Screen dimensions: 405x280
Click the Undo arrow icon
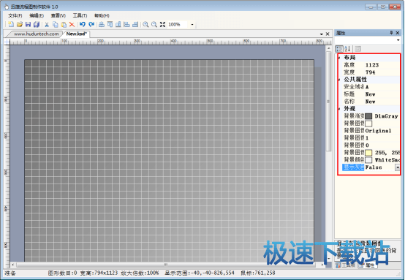pos(83,25)
